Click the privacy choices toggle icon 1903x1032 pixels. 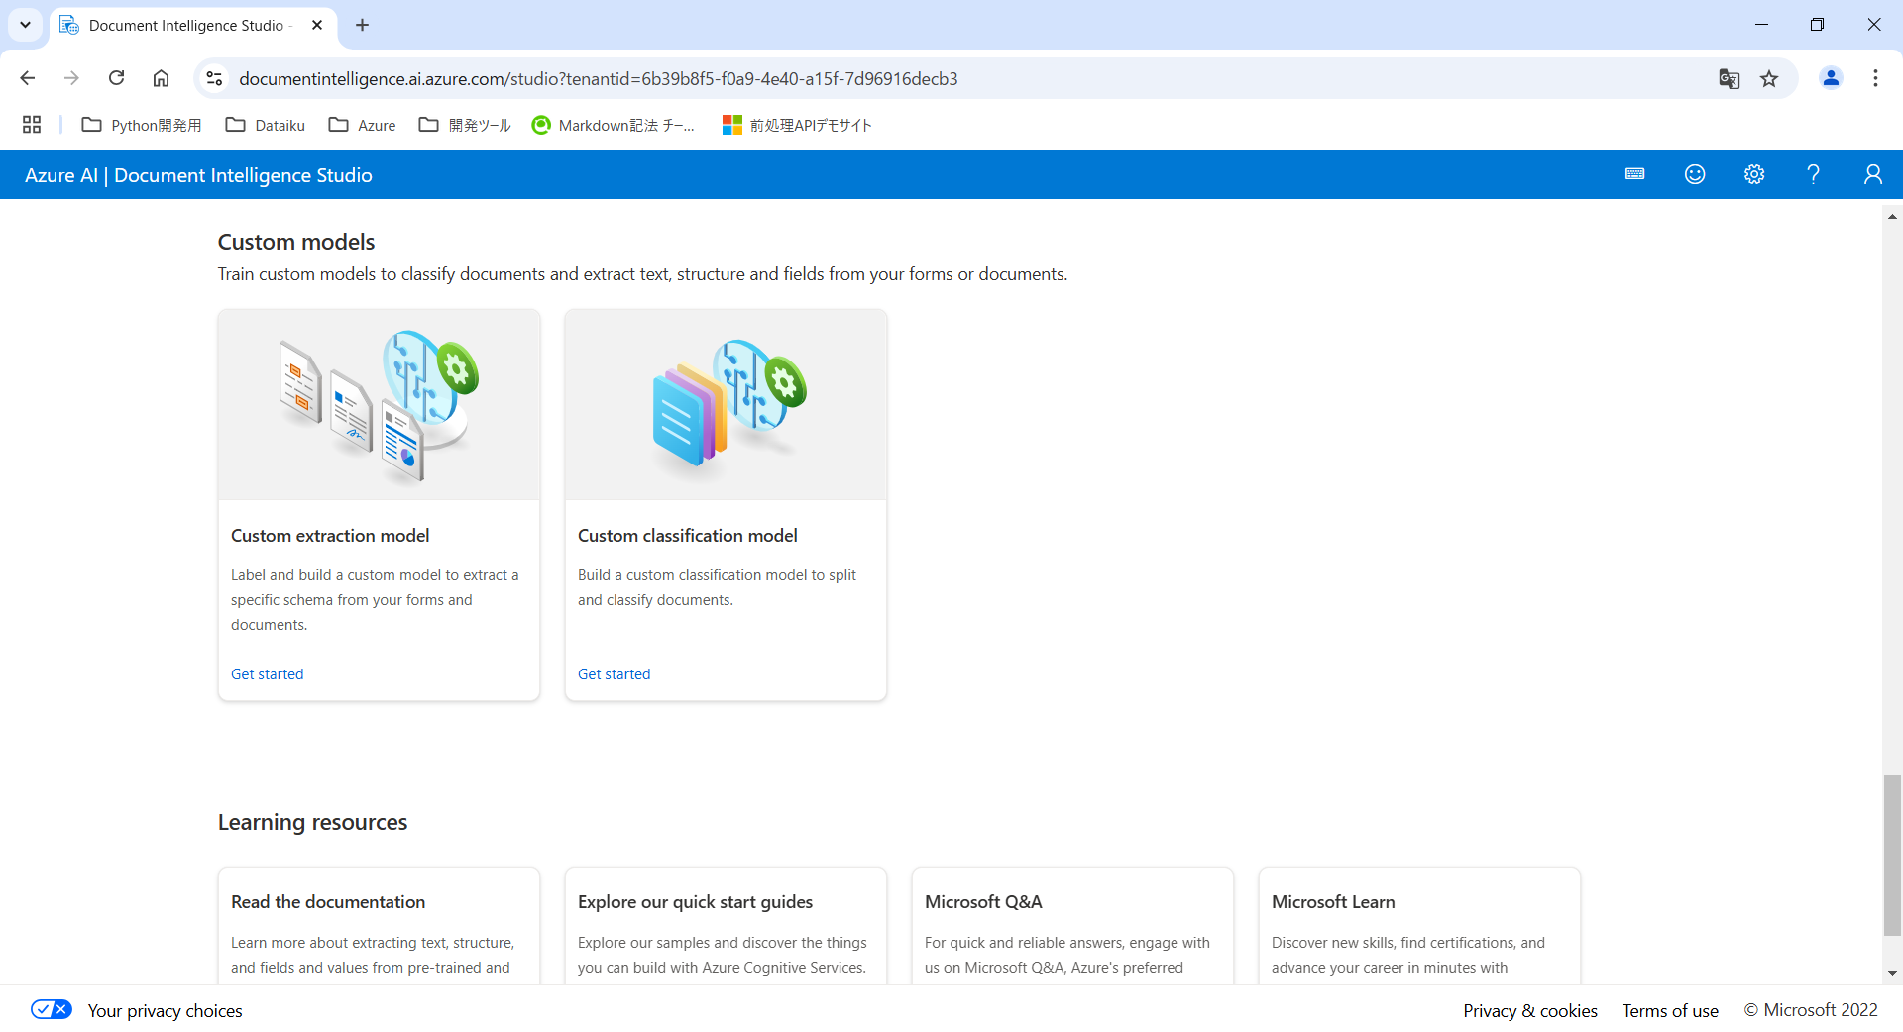[x=52, y=1009]
